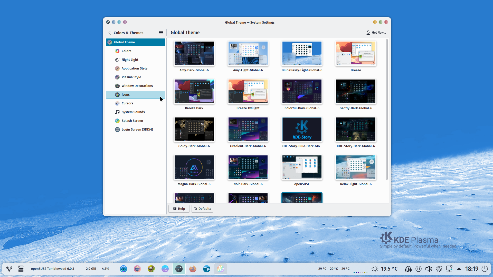Click the window menu button in title bar

(x=108, y=22)
